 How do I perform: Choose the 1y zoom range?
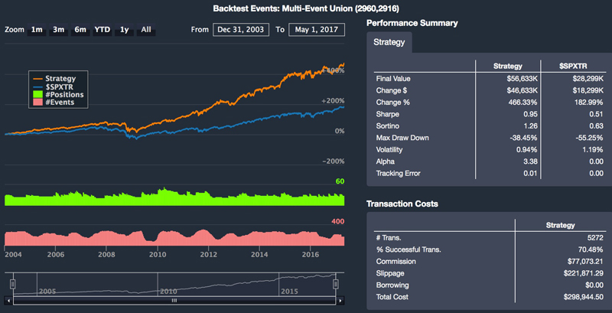pos(125,30)
